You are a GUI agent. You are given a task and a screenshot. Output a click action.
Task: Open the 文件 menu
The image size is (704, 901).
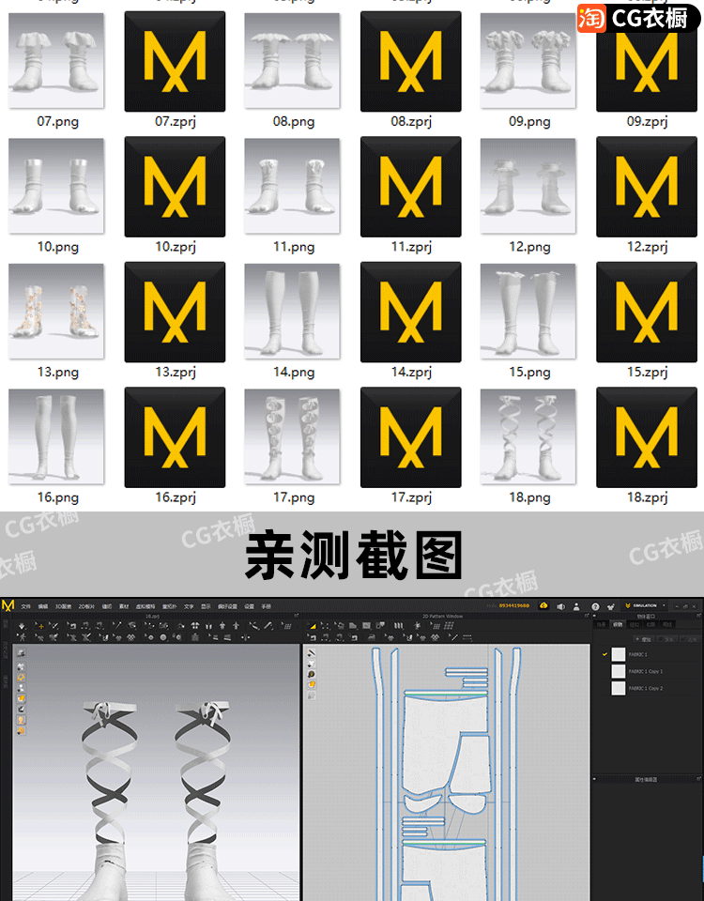pyautogui.click(x=26, y=606)
